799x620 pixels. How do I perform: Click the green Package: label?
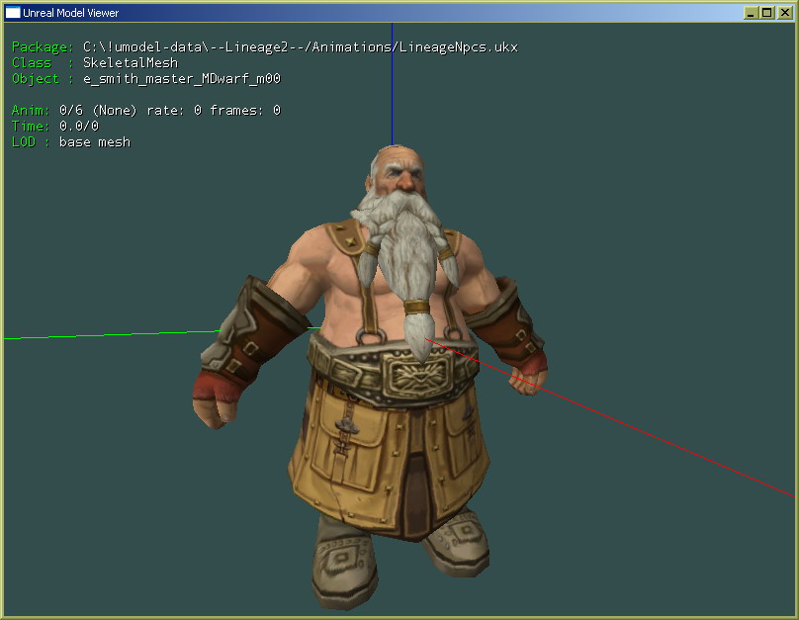pos(43,47)
